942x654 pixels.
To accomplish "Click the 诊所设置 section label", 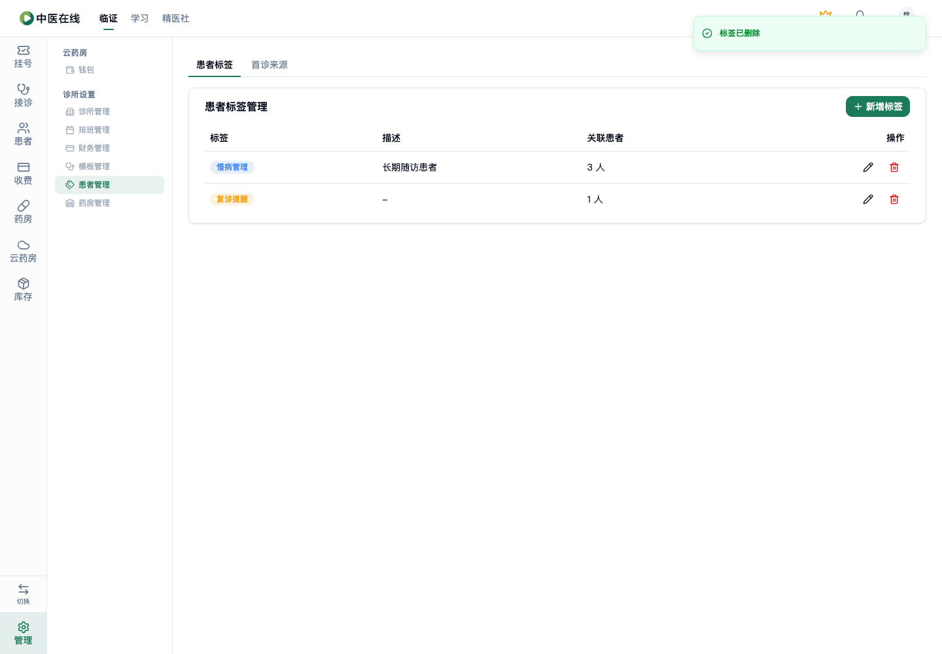I will point(79,95).
